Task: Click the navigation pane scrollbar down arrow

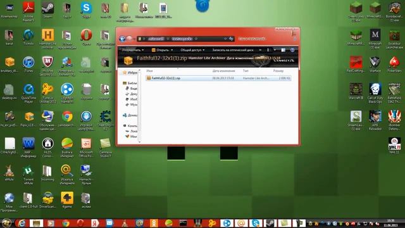Action: tap(140, 142)
